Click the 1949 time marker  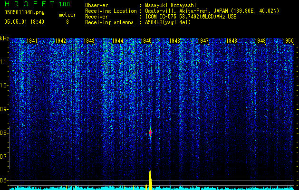point(260,40)
